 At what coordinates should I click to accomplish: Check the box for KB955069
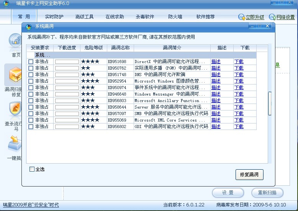coord(31,120)
